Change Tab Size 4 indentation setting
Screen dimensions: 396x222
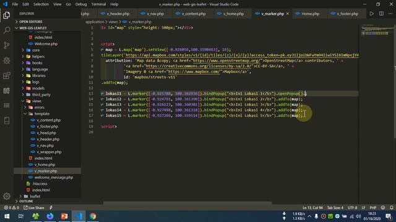tap(335, 208)
